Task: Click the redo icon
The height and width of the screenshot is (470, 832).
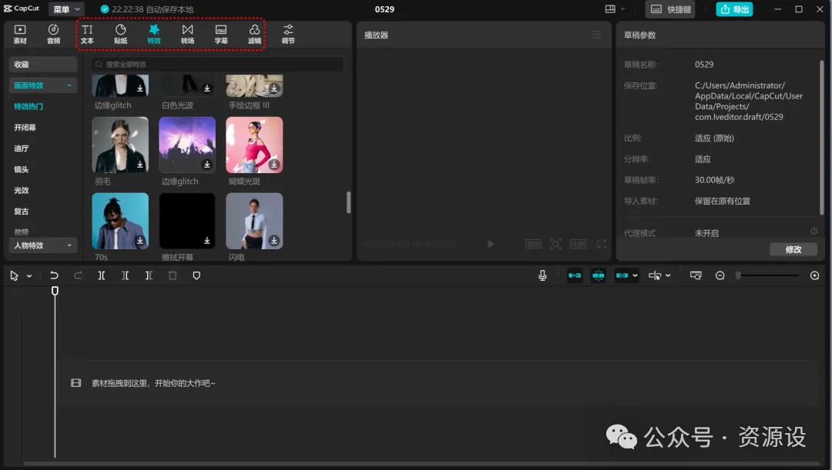Action: click(78, 275)
